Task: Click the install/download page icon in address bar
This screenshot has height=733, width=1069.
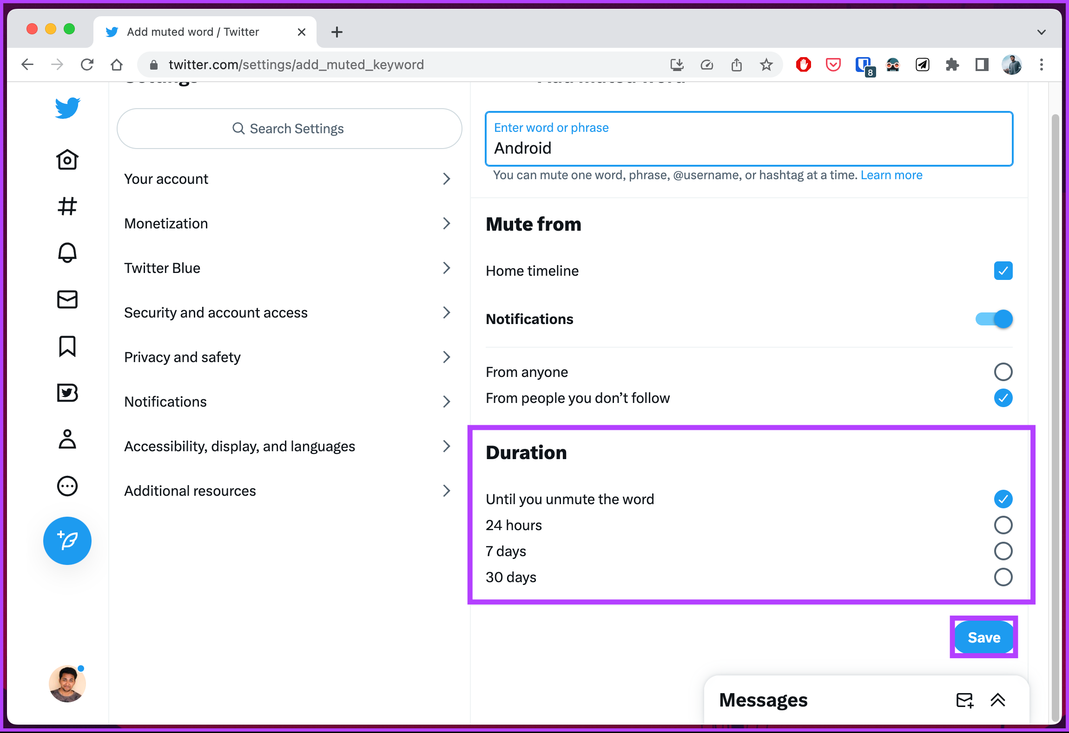Action: pyautogui.click(x=677, y=65)
